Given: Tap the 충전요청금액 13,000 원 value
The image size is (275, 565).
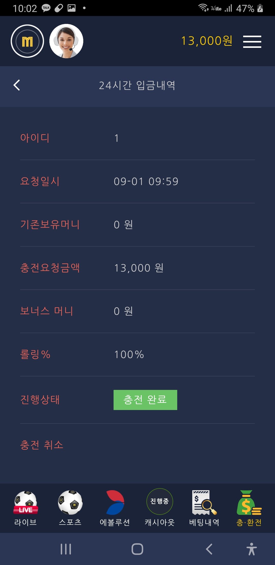Looking at the screenshot, I should point(139,268).
